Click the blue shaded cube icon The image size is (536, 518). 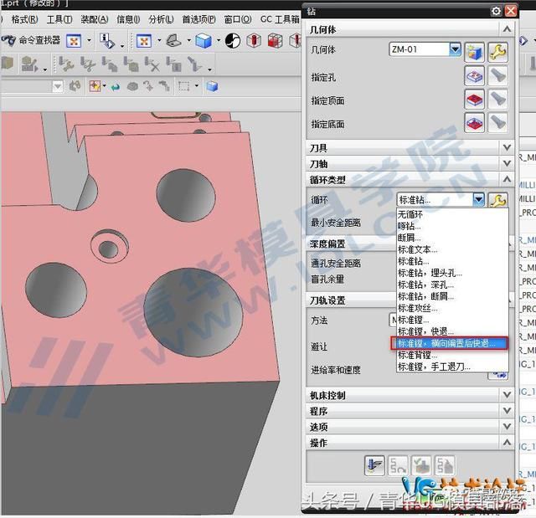[x=203, y=41]
